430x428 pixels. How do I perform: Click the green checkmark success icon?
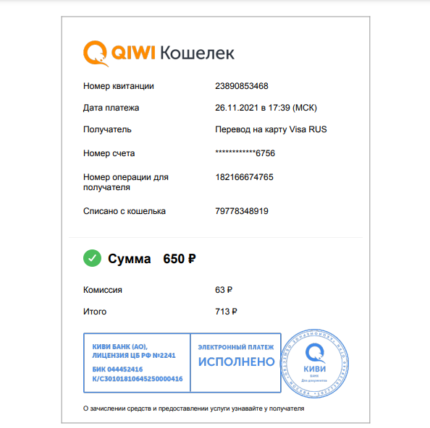(x=92, y=258)
